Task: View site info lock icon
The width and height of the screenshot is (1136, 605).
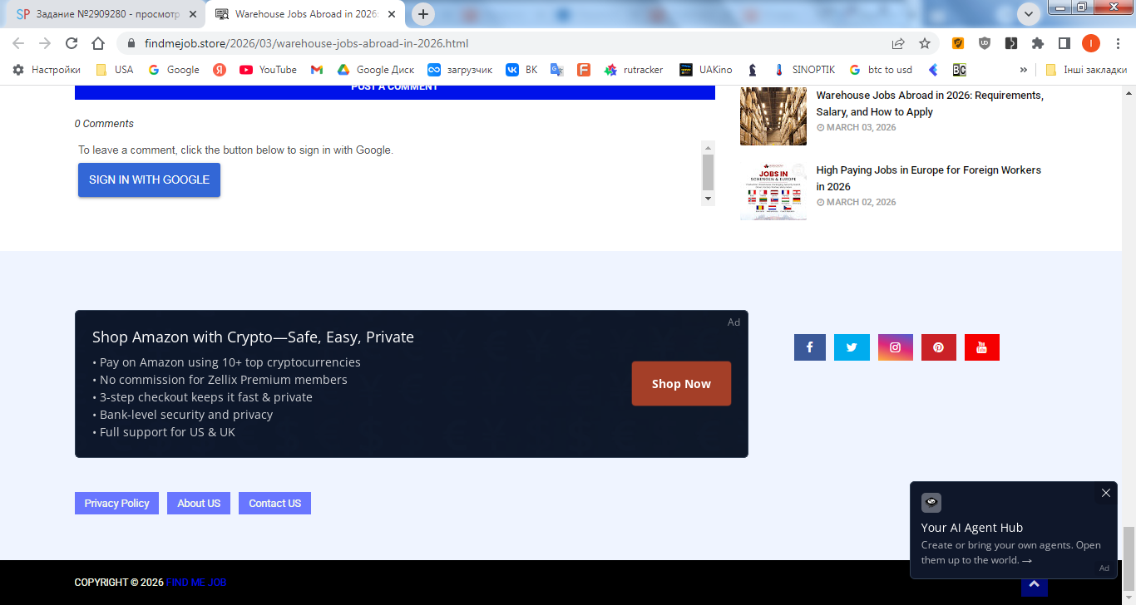Action: click(131, 43)
